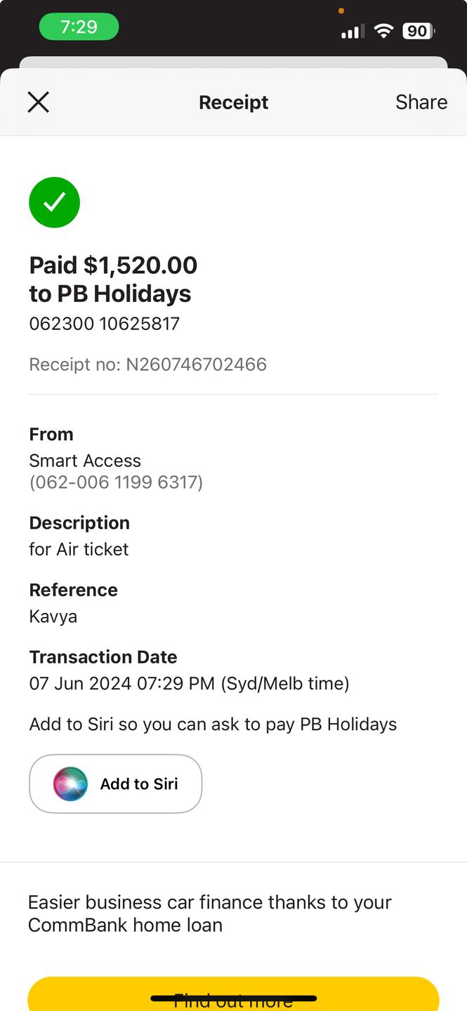This screenshot has height=1011, width=467.
Task: Tap the green 7:29 time pill
Action: pyautogui.click(x=79, y=27)
